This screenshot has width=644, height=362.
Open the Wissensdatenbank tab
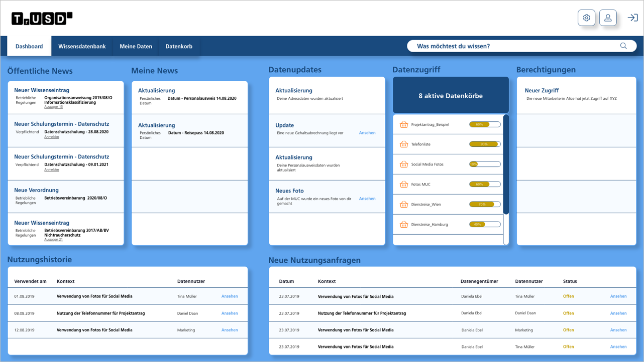tap(82, 46)
